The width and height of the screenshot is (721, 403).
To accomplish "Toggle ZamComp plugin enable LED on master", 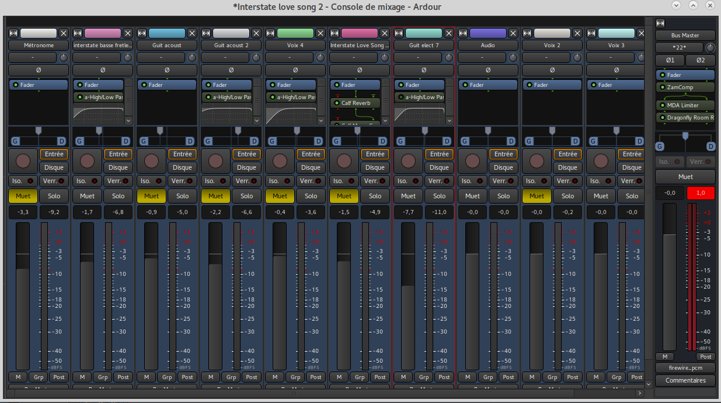I will [662, 87].
